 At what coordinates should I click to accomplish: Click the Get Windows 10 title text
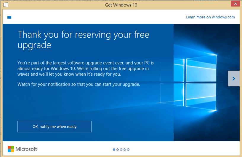coord(121,5)
